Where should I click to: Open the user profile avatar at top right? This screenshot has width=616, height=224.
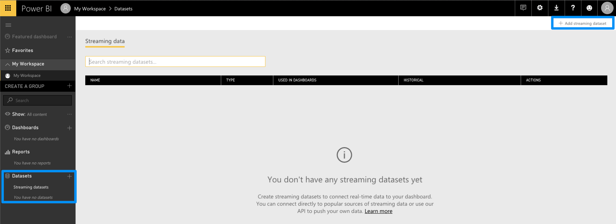[x=607, y=8]
